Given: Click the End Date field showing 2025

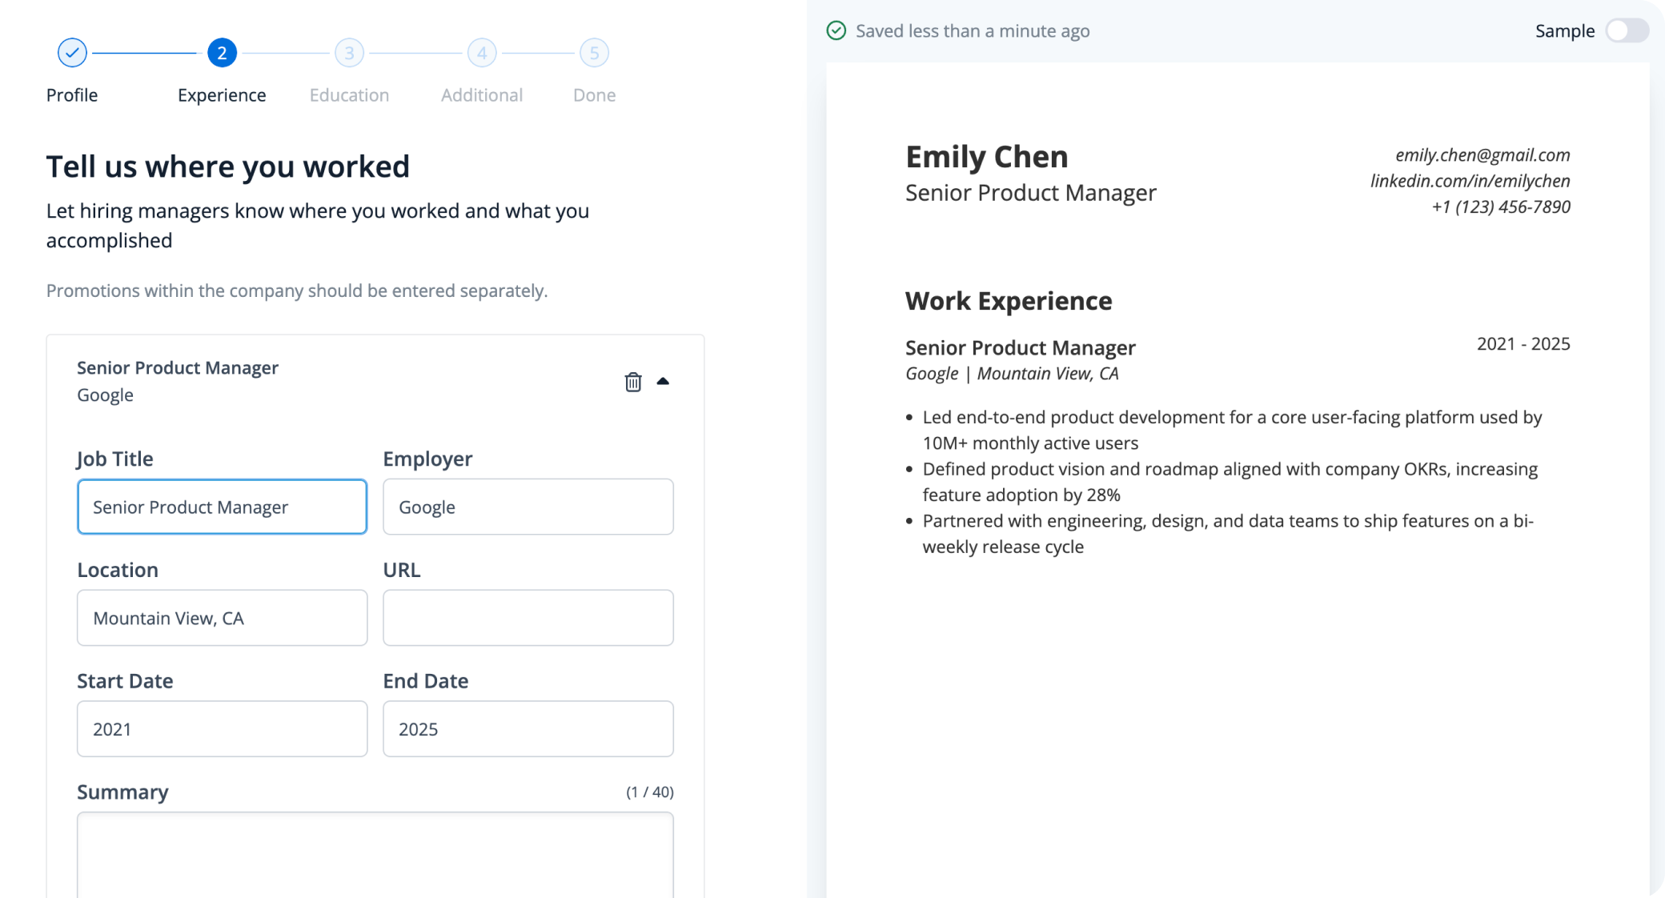Looking at the screenshot, I should pyautogui.click(x=528, y=728).
